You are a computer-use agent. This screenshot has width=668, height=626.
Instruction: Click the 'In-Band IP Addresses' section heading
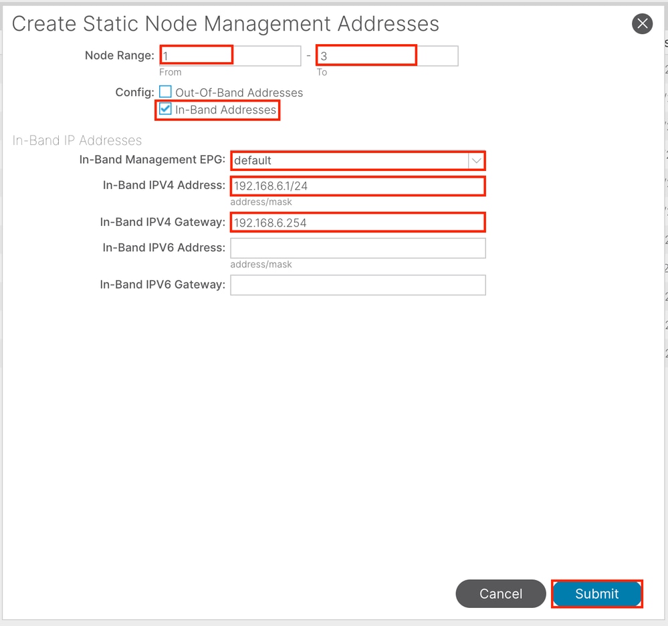point(78,140)
